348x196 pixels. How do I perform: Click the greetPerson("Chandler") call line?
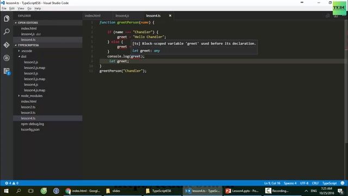point(123,71)
